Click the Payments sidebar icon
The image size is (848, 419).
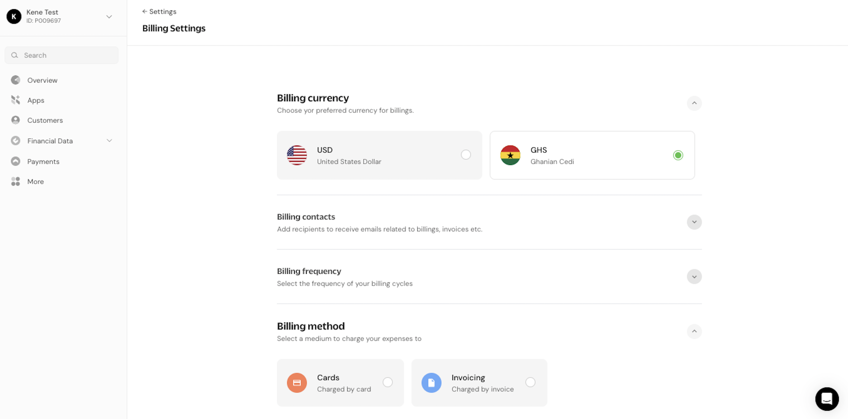tap(15, 161)
